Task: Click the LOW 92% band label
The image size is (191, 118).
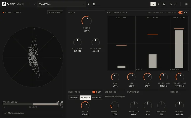Action: [x=121, y=18]
